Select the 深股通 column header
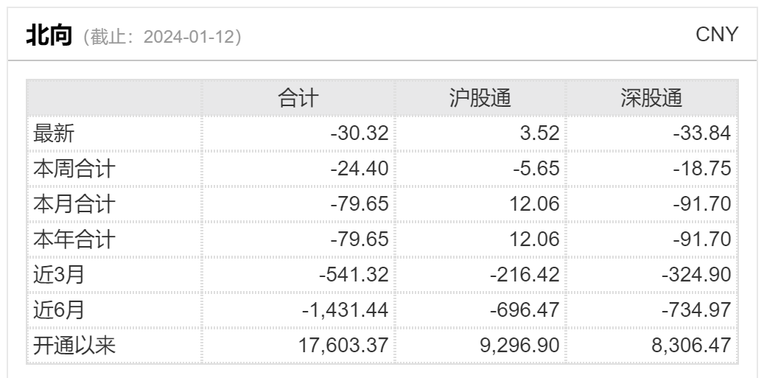The width and height of the screenshot is (764, 378). pyautogui.click(x=651, y=98)
